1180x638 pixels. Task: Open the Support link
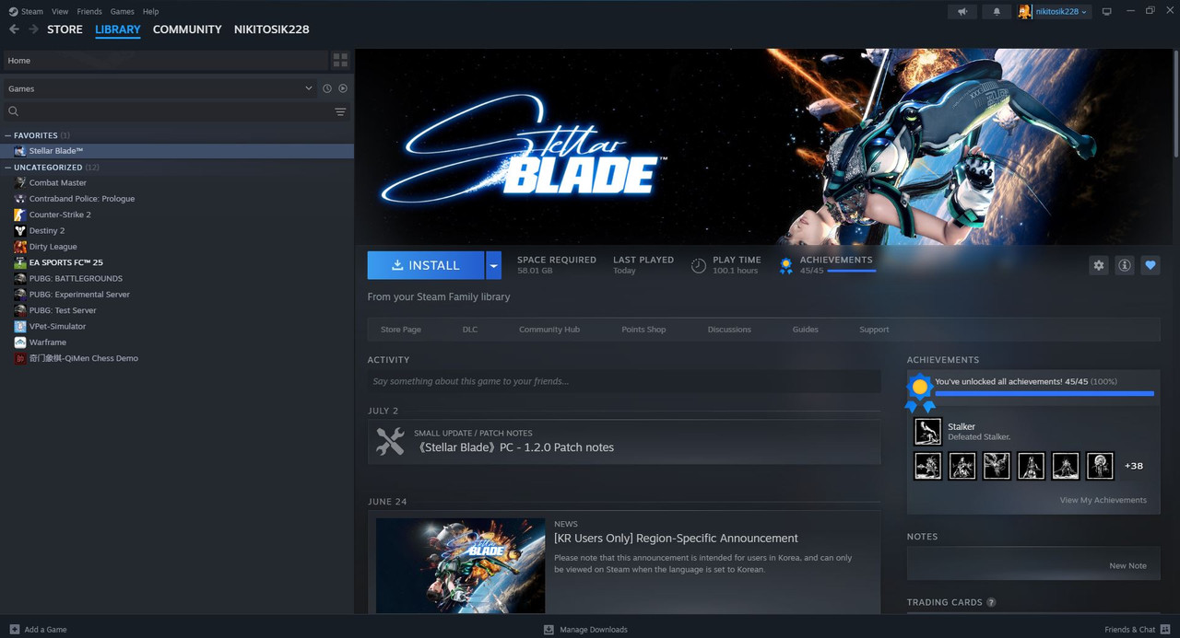(x=874, y=330)
